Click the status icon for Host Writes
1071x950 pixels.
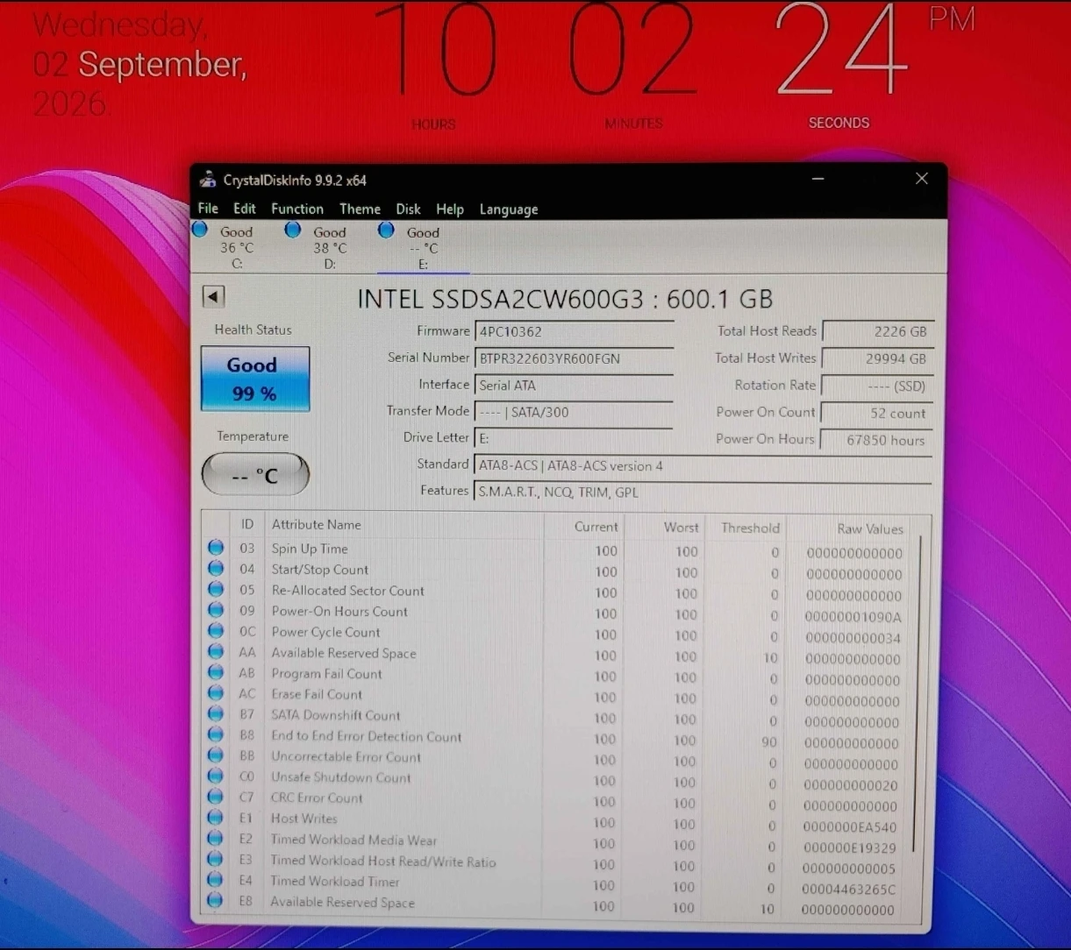(x=215, y=818)
